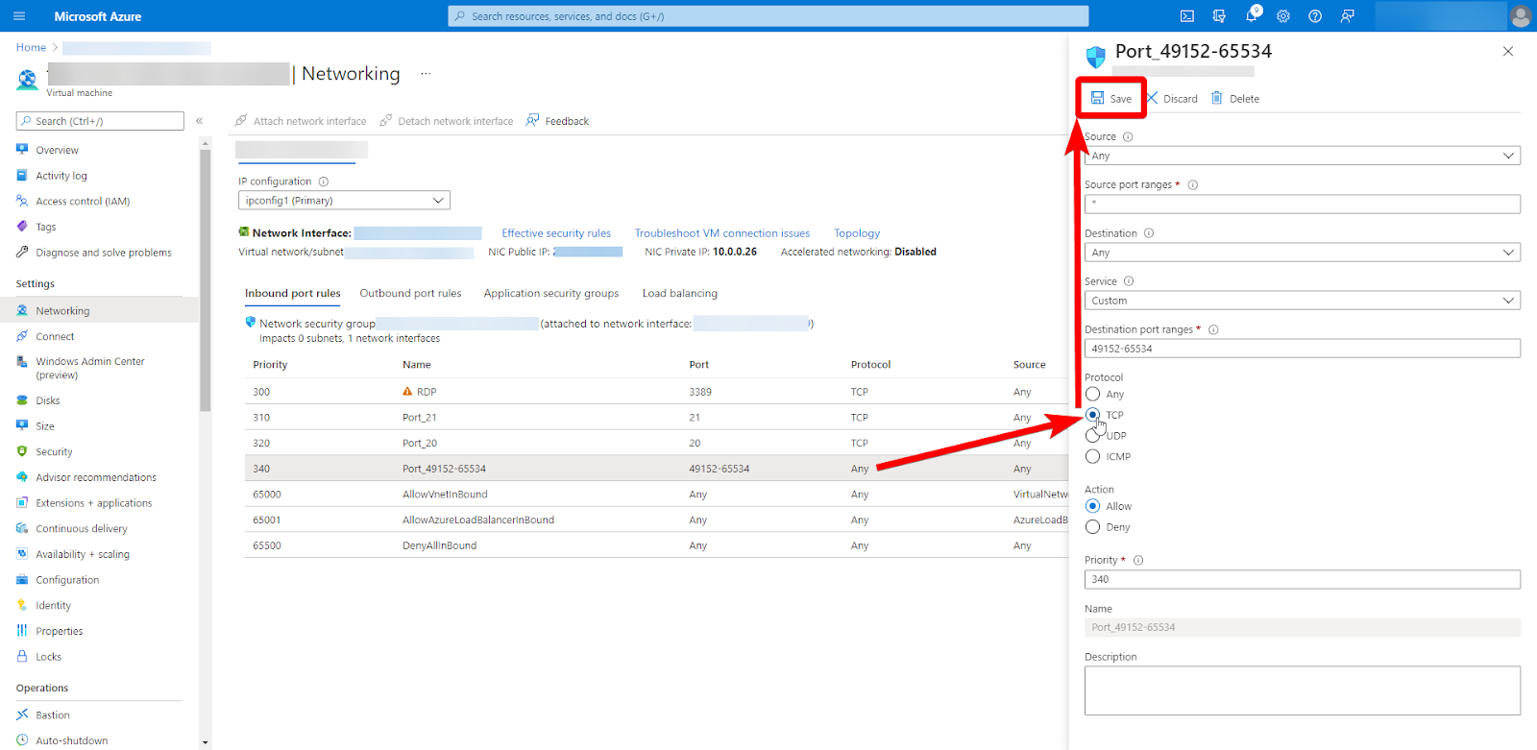1537x750 pixels.
Task: Click the Destination port ranges field
Action: tap(1302, 349)
